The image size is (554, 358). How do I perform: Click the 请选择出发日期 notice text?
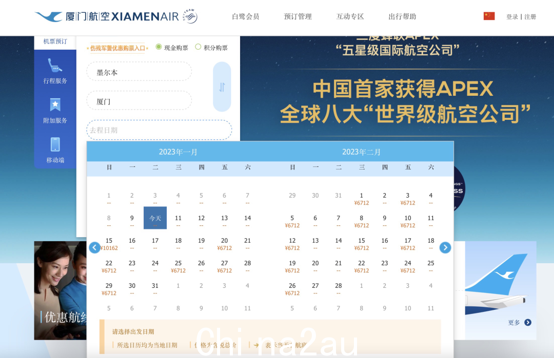pos(133,331)
